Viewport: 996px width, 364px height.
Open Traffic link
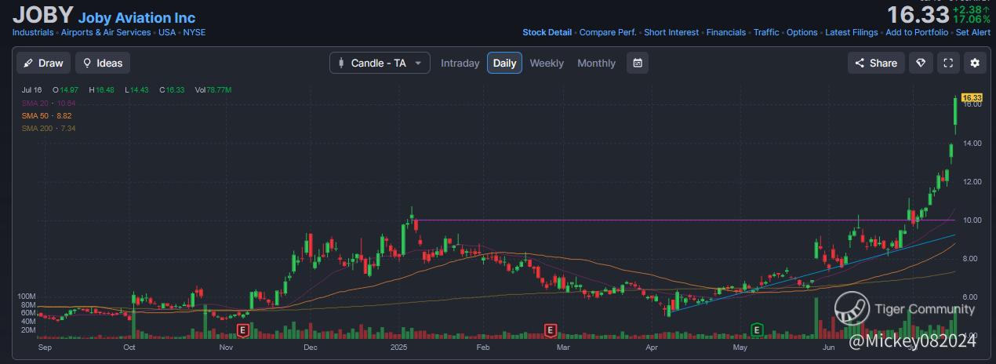click(x=766, y=32)
